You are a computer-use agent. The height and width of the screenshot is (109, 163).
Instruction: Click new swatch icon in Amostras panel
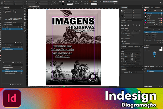[159, 25]
